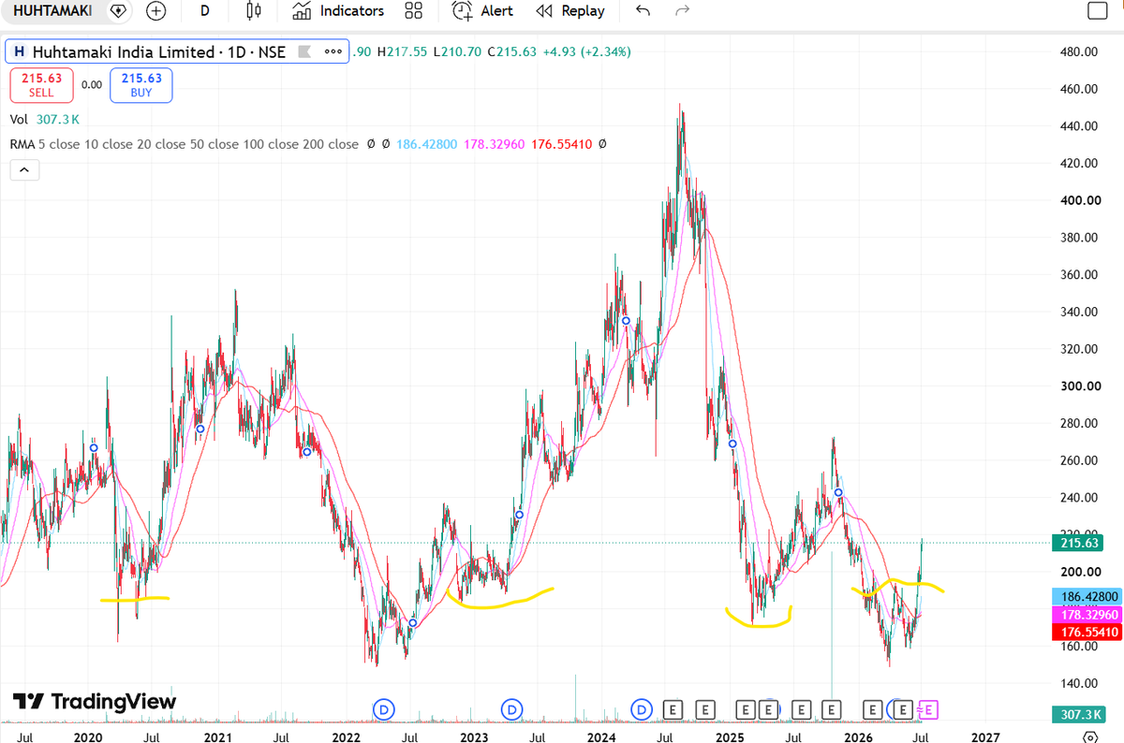This screenshot has width=1124, height=743.
Task: Toggle the flag icon in symbol legend
Action: tap(303, 52)
